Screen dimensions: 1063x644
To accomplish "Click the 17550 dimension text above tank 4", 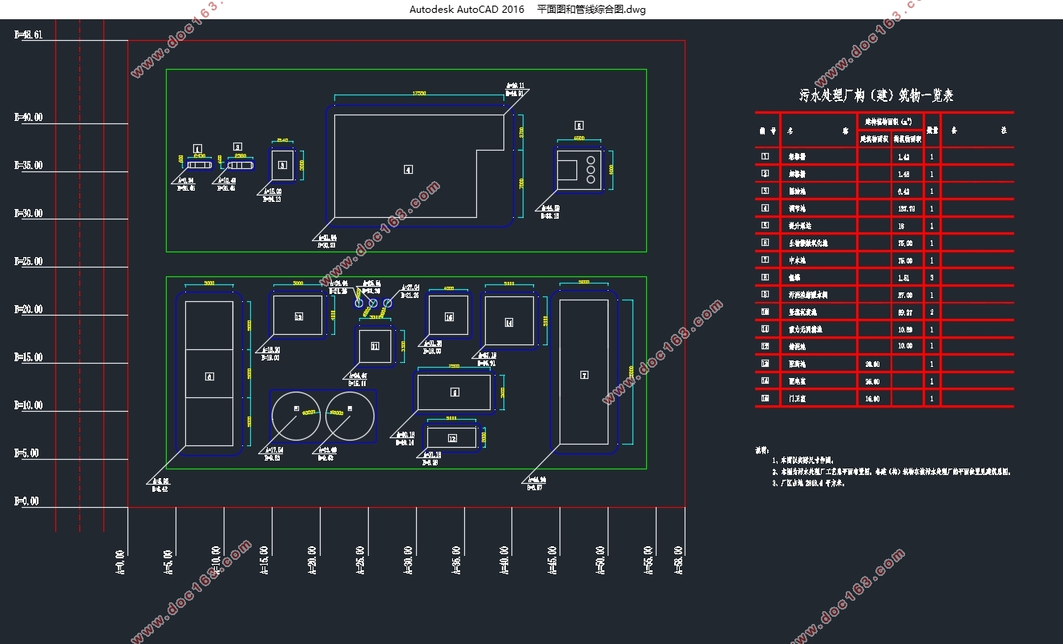I will point(419,93).
